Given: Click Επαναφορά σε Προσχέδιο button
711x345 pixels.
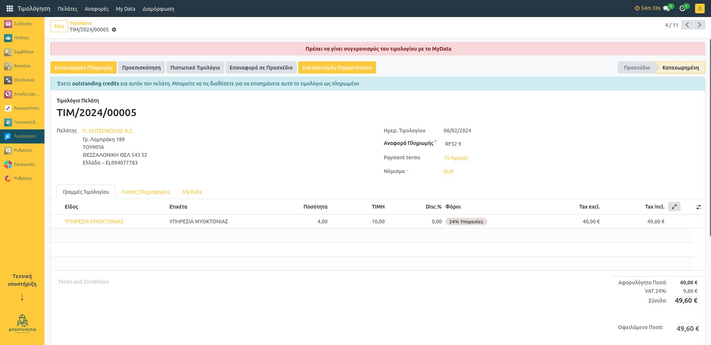Looking at the screenshot, I should point(261,68).
